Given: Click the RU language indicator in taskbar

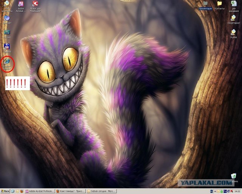Looking at the screenshot, I should pyautogui.click(x=212, y=191).
